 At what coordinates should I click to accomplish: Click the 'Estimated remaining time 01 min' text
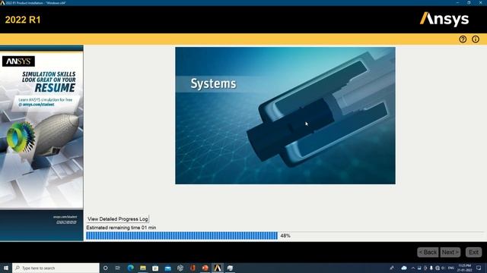coord(121,227)
